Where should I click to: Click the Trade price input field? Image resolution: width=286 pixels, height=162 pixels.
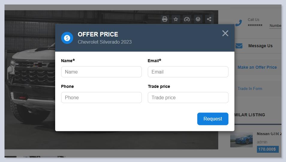coord(188,97)
